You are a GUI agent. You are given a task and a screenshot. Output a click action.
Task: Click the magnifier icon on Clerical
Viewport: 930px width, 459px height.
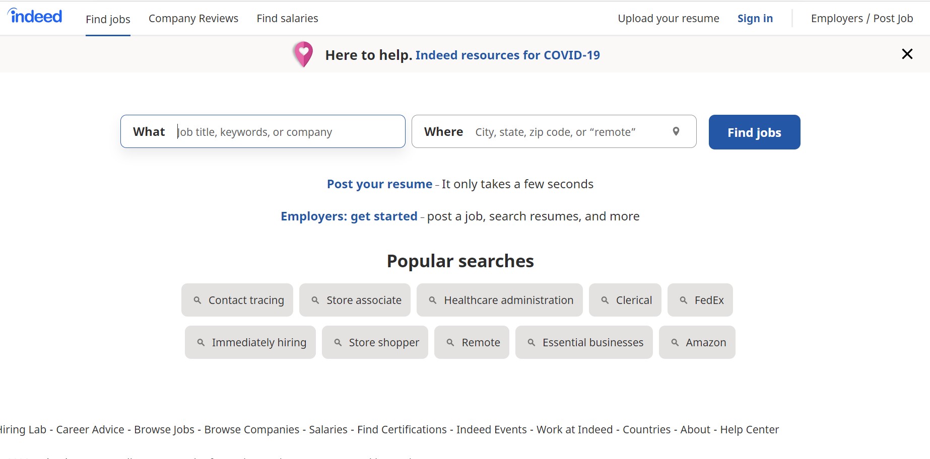pos(605,300)
